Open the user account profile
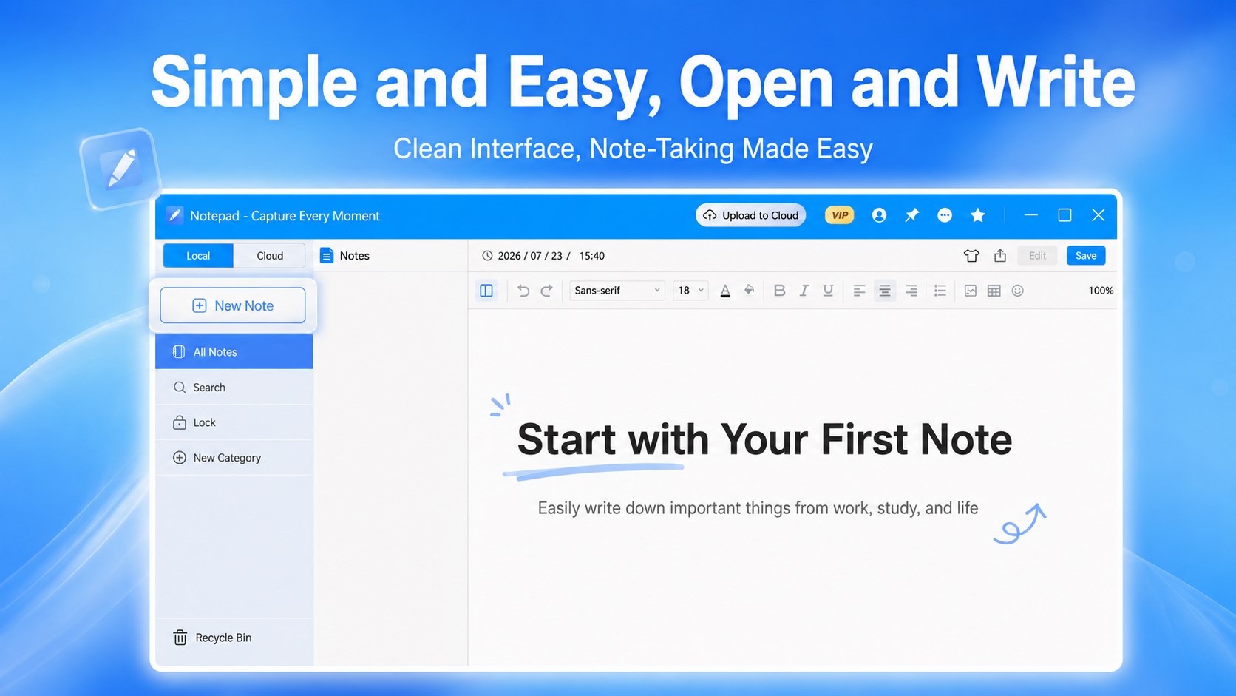This screenshot has height=696, width=1236. pyautogui.click(x=879, y=215)
